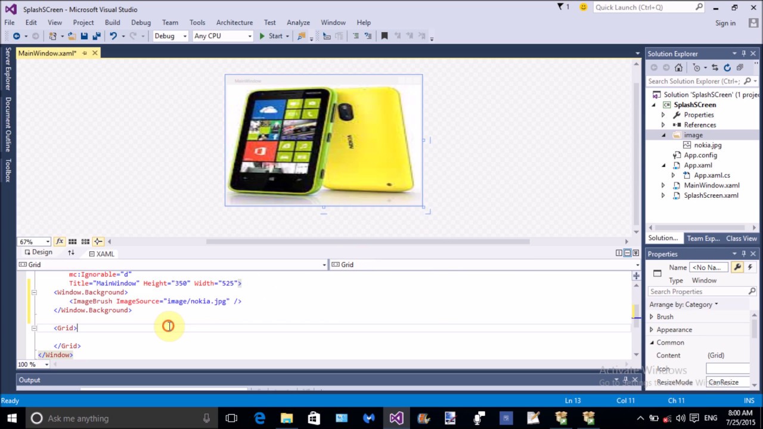Click the Save All toolbar icon
The height and width of the screenshot is (429, 763).
[96, 36]
